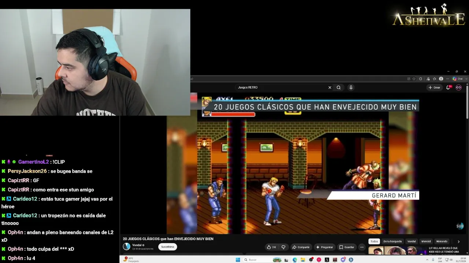Add this page to favorites with star icon

click(414, 79)
